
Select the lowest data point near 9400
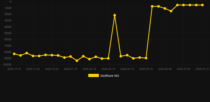(x=77, y=61)
